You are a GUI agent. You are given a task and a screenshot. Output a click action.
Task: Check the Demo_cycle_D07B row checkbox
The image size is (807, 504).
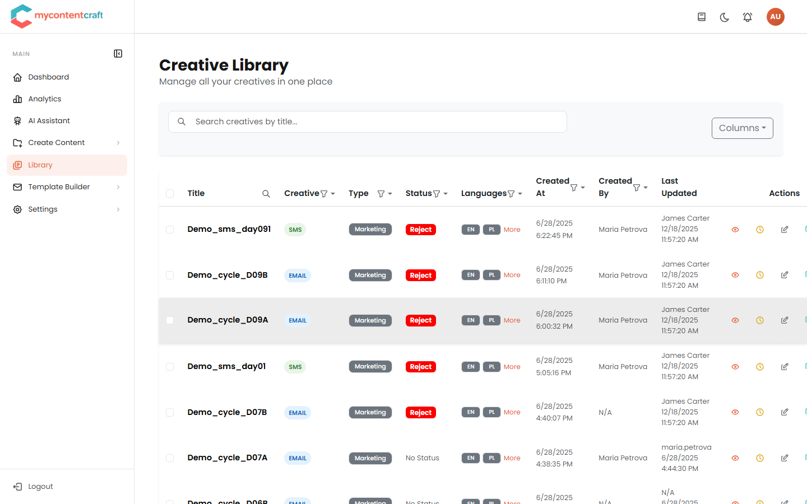click(170, 413)
